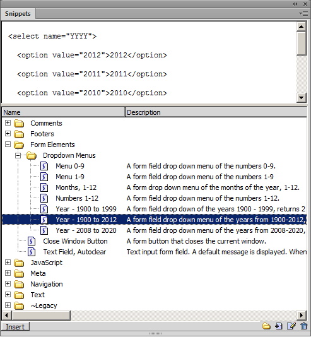The width and height of the screenshot is (311, 337).
Task: Expand the Comments folder
Action: 8,122
